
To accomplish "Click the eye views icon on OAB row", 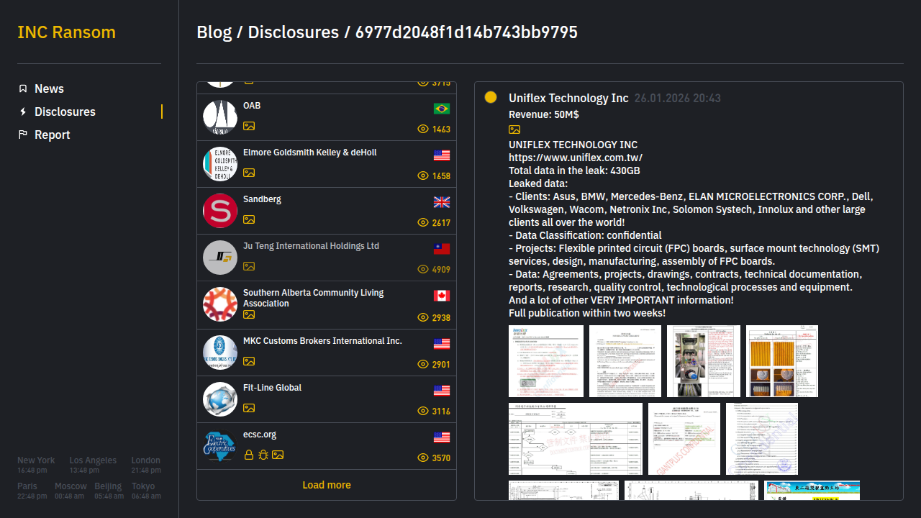I will [423, 129].
